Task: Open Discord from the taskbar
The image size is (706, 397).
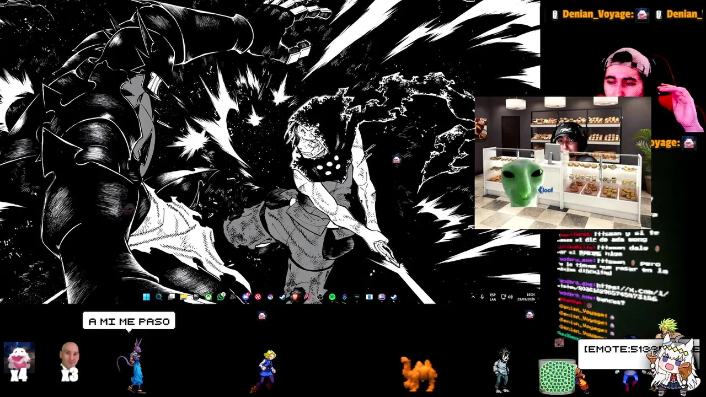Action: pos(245,297)
